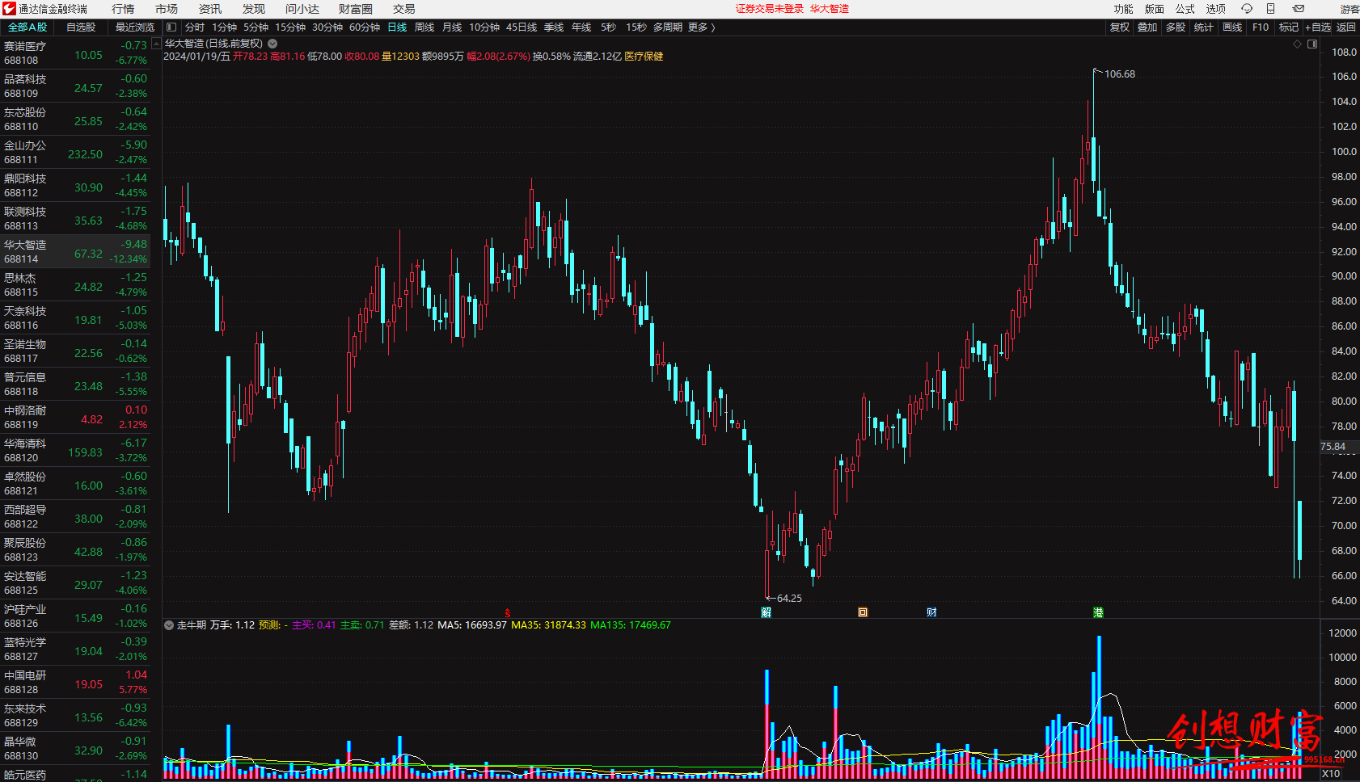This screenshot has height=782, width=1360.
Task: Expand the 华大智造 chart title dropdown
Action: click(x=272, y=44)
